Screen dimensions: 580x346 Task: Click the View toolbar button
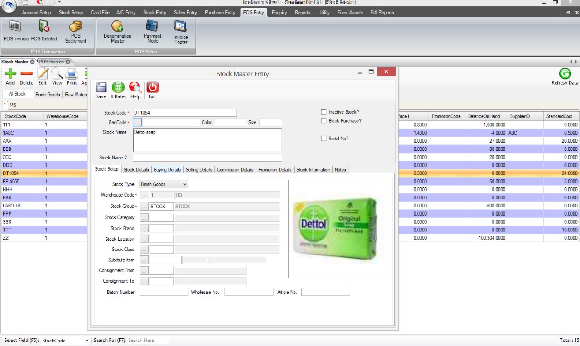(x=57, y=76)
